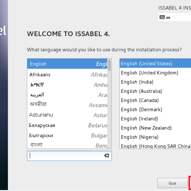
Task: Select English (Australia) locale
Action: (x=155, y=91)
